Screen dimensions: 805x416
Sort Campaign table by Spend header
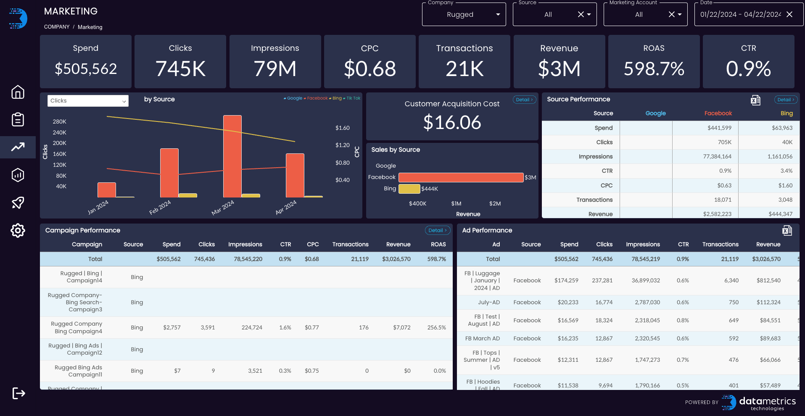172,245
